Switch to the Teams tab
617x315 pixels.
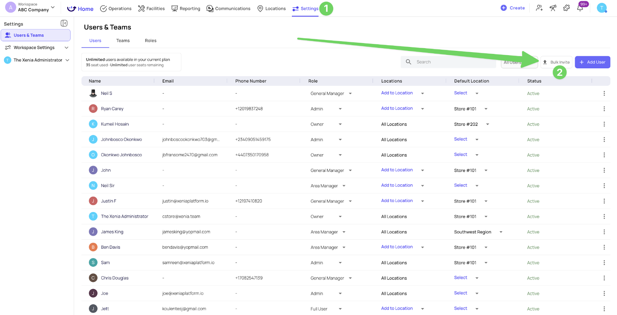pos(123,40)
